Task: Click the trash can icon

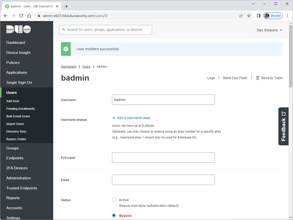Action: 258,78
